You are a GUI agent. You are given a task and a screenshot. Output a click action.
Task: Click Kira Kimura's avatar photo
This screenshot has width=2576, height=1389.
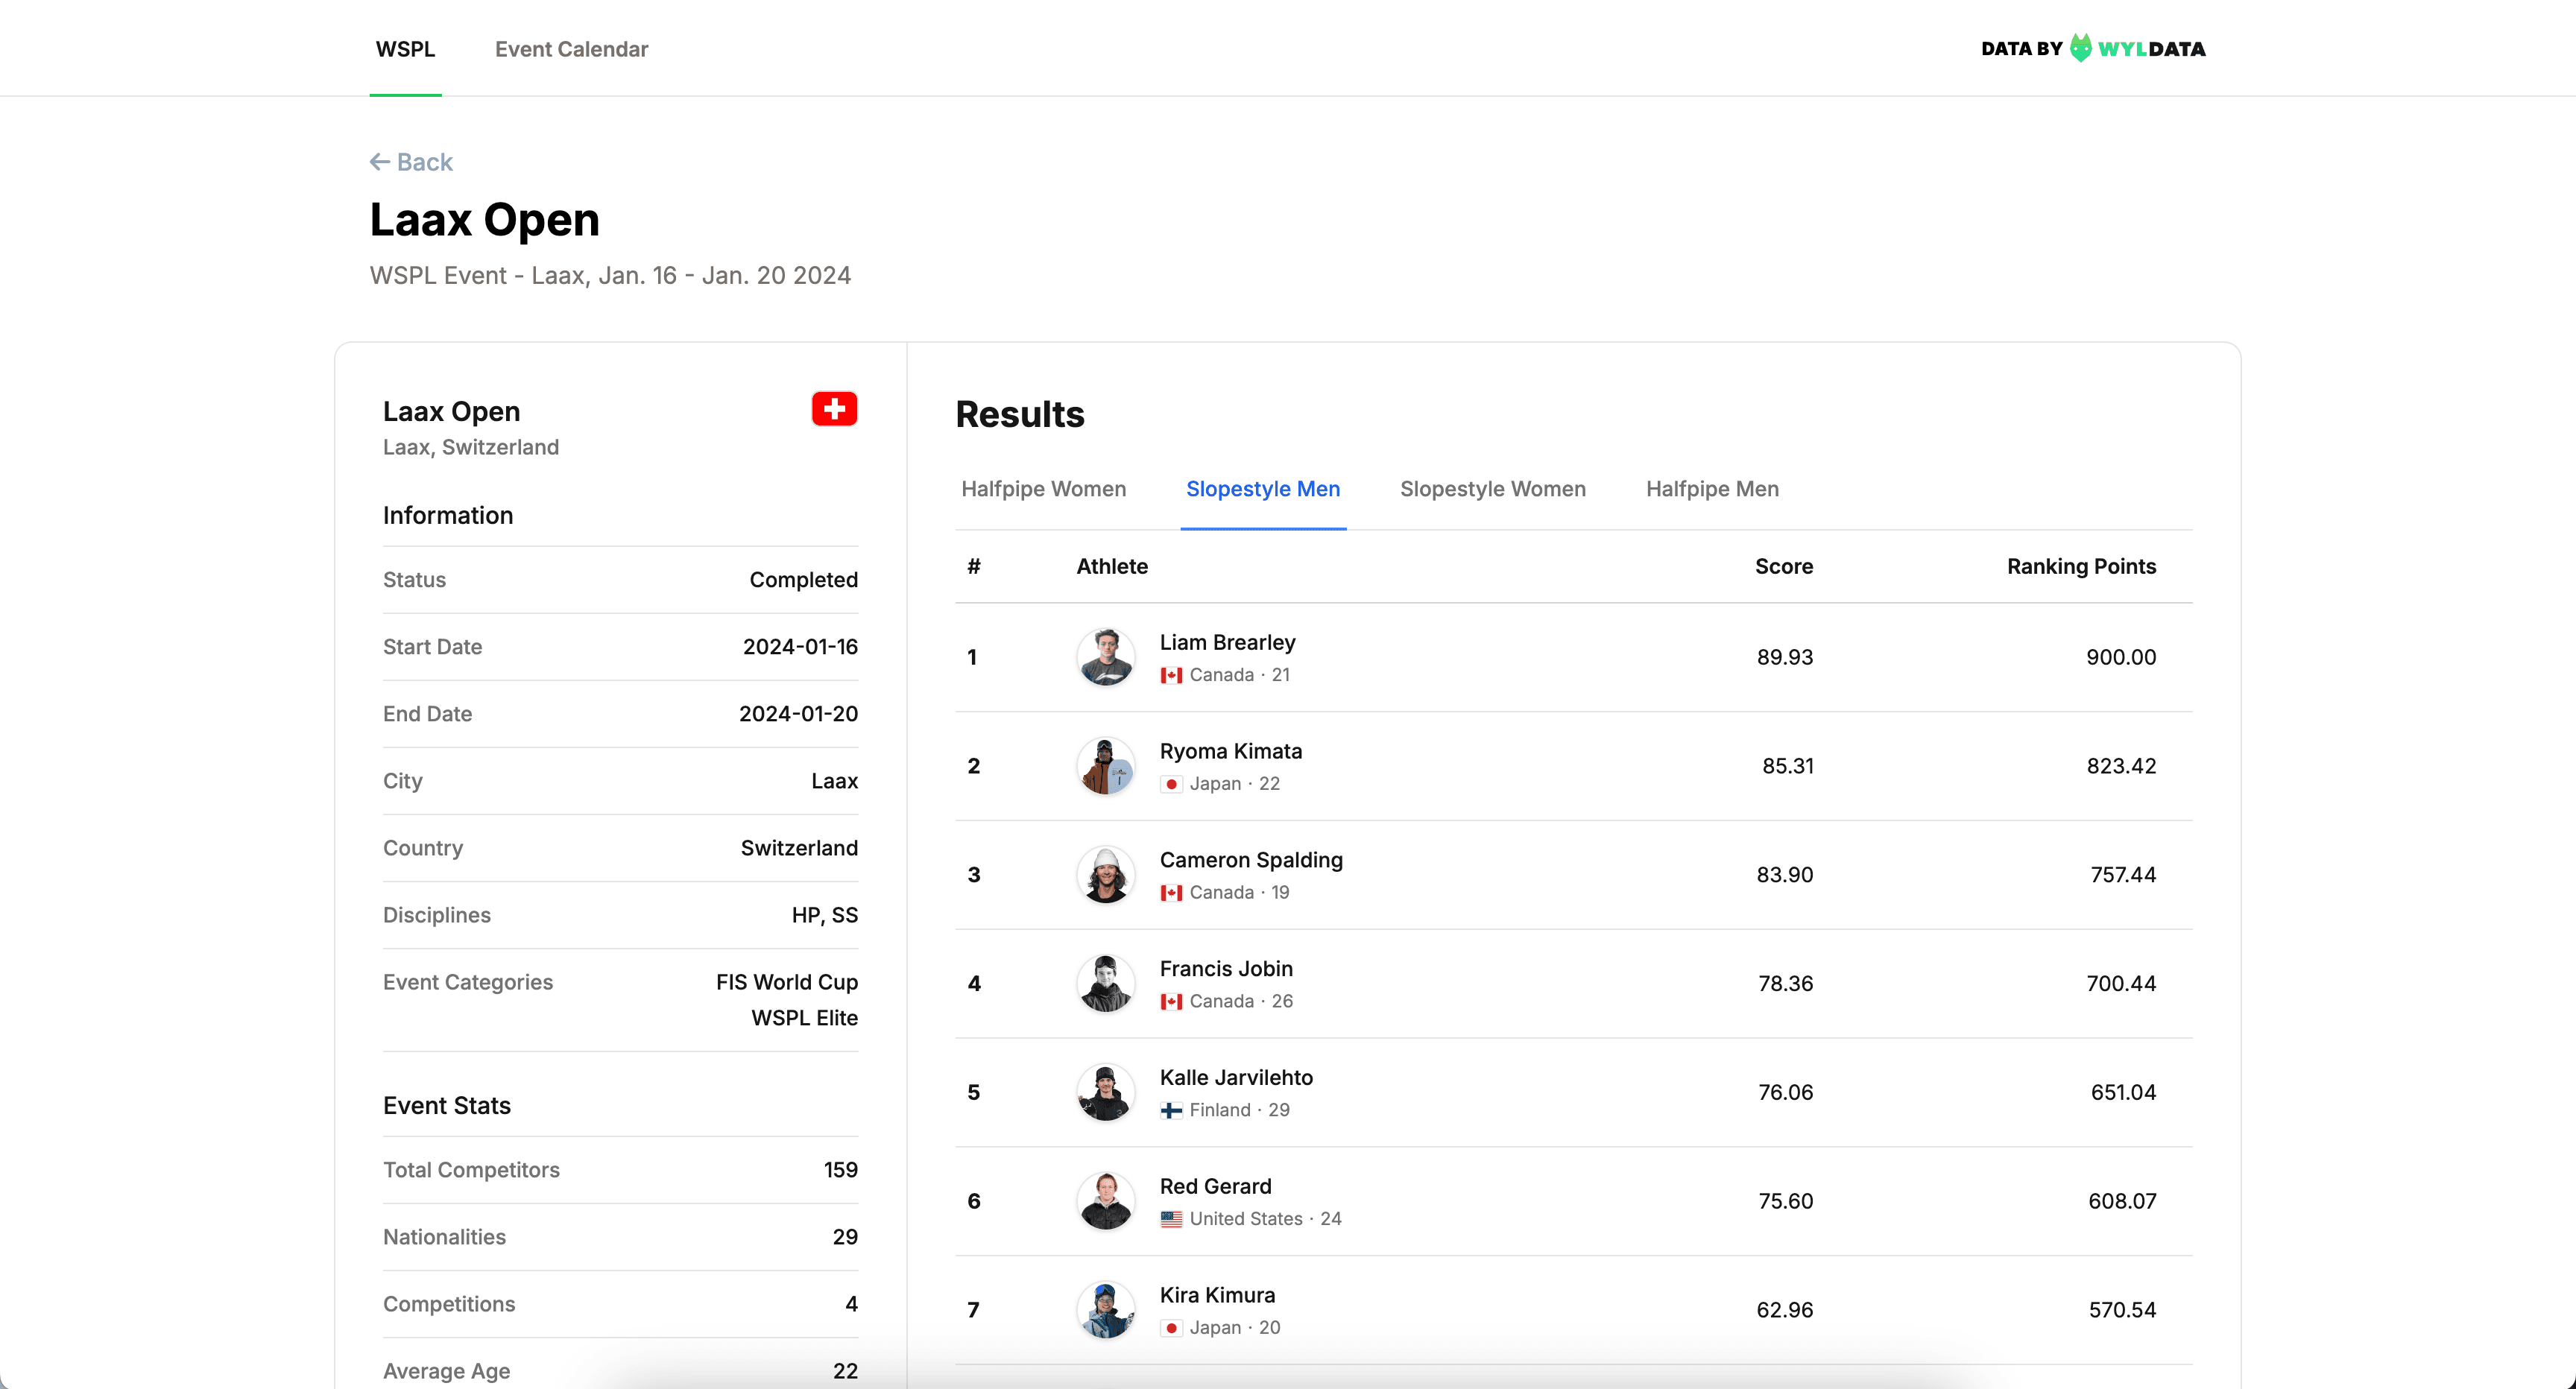pos(1105,1310)
